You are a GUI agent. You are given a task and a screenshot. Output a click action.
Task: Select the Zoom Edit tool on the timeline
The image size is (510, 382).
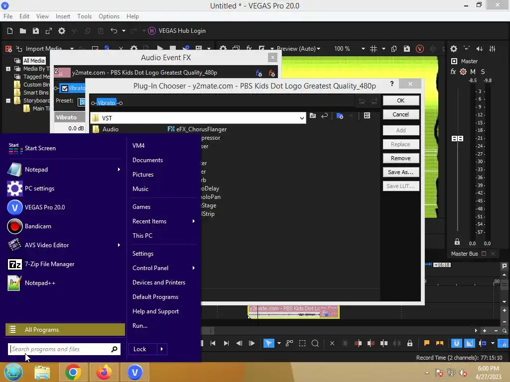point(315,343)
